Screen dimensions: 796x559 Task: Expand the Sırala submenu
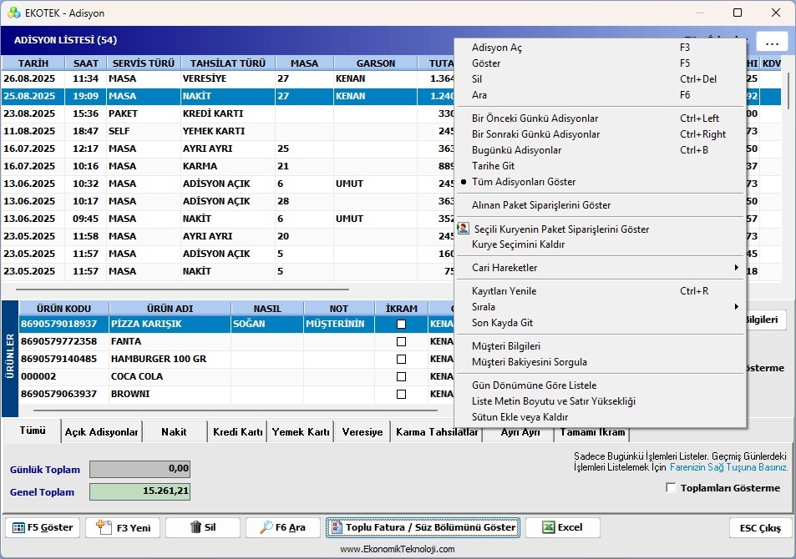click(x=601, y=307)
